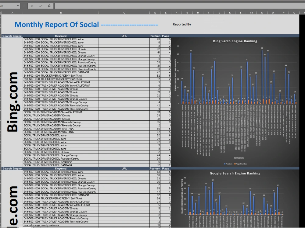Select column L header
Image resolution: width=305 pixels, height=228 pixels.
(x=241, y=12)
